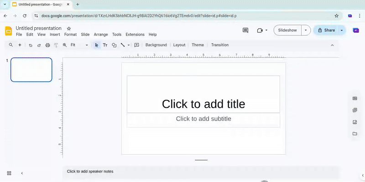This screenshot has width=365, height=182.
Task: Click the Print icon
Action: (47, 45)
